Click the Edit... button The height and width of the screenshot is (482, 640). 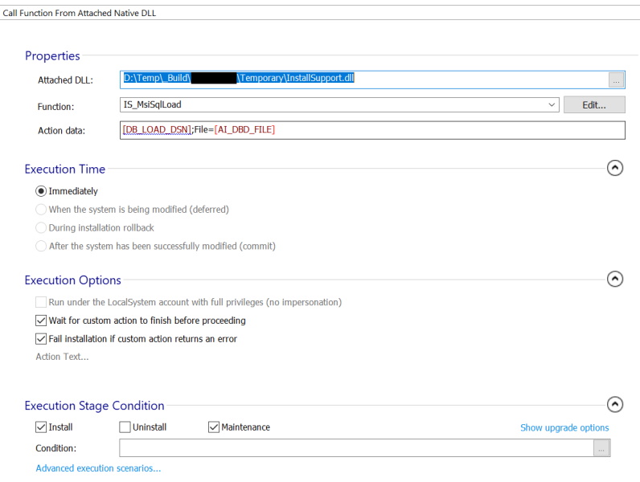[x=594, y=105]
